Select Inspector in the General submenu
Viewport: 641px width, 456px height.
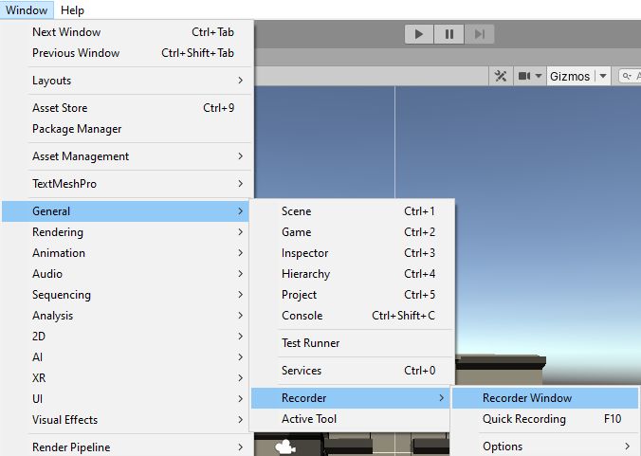pos(305,253)
